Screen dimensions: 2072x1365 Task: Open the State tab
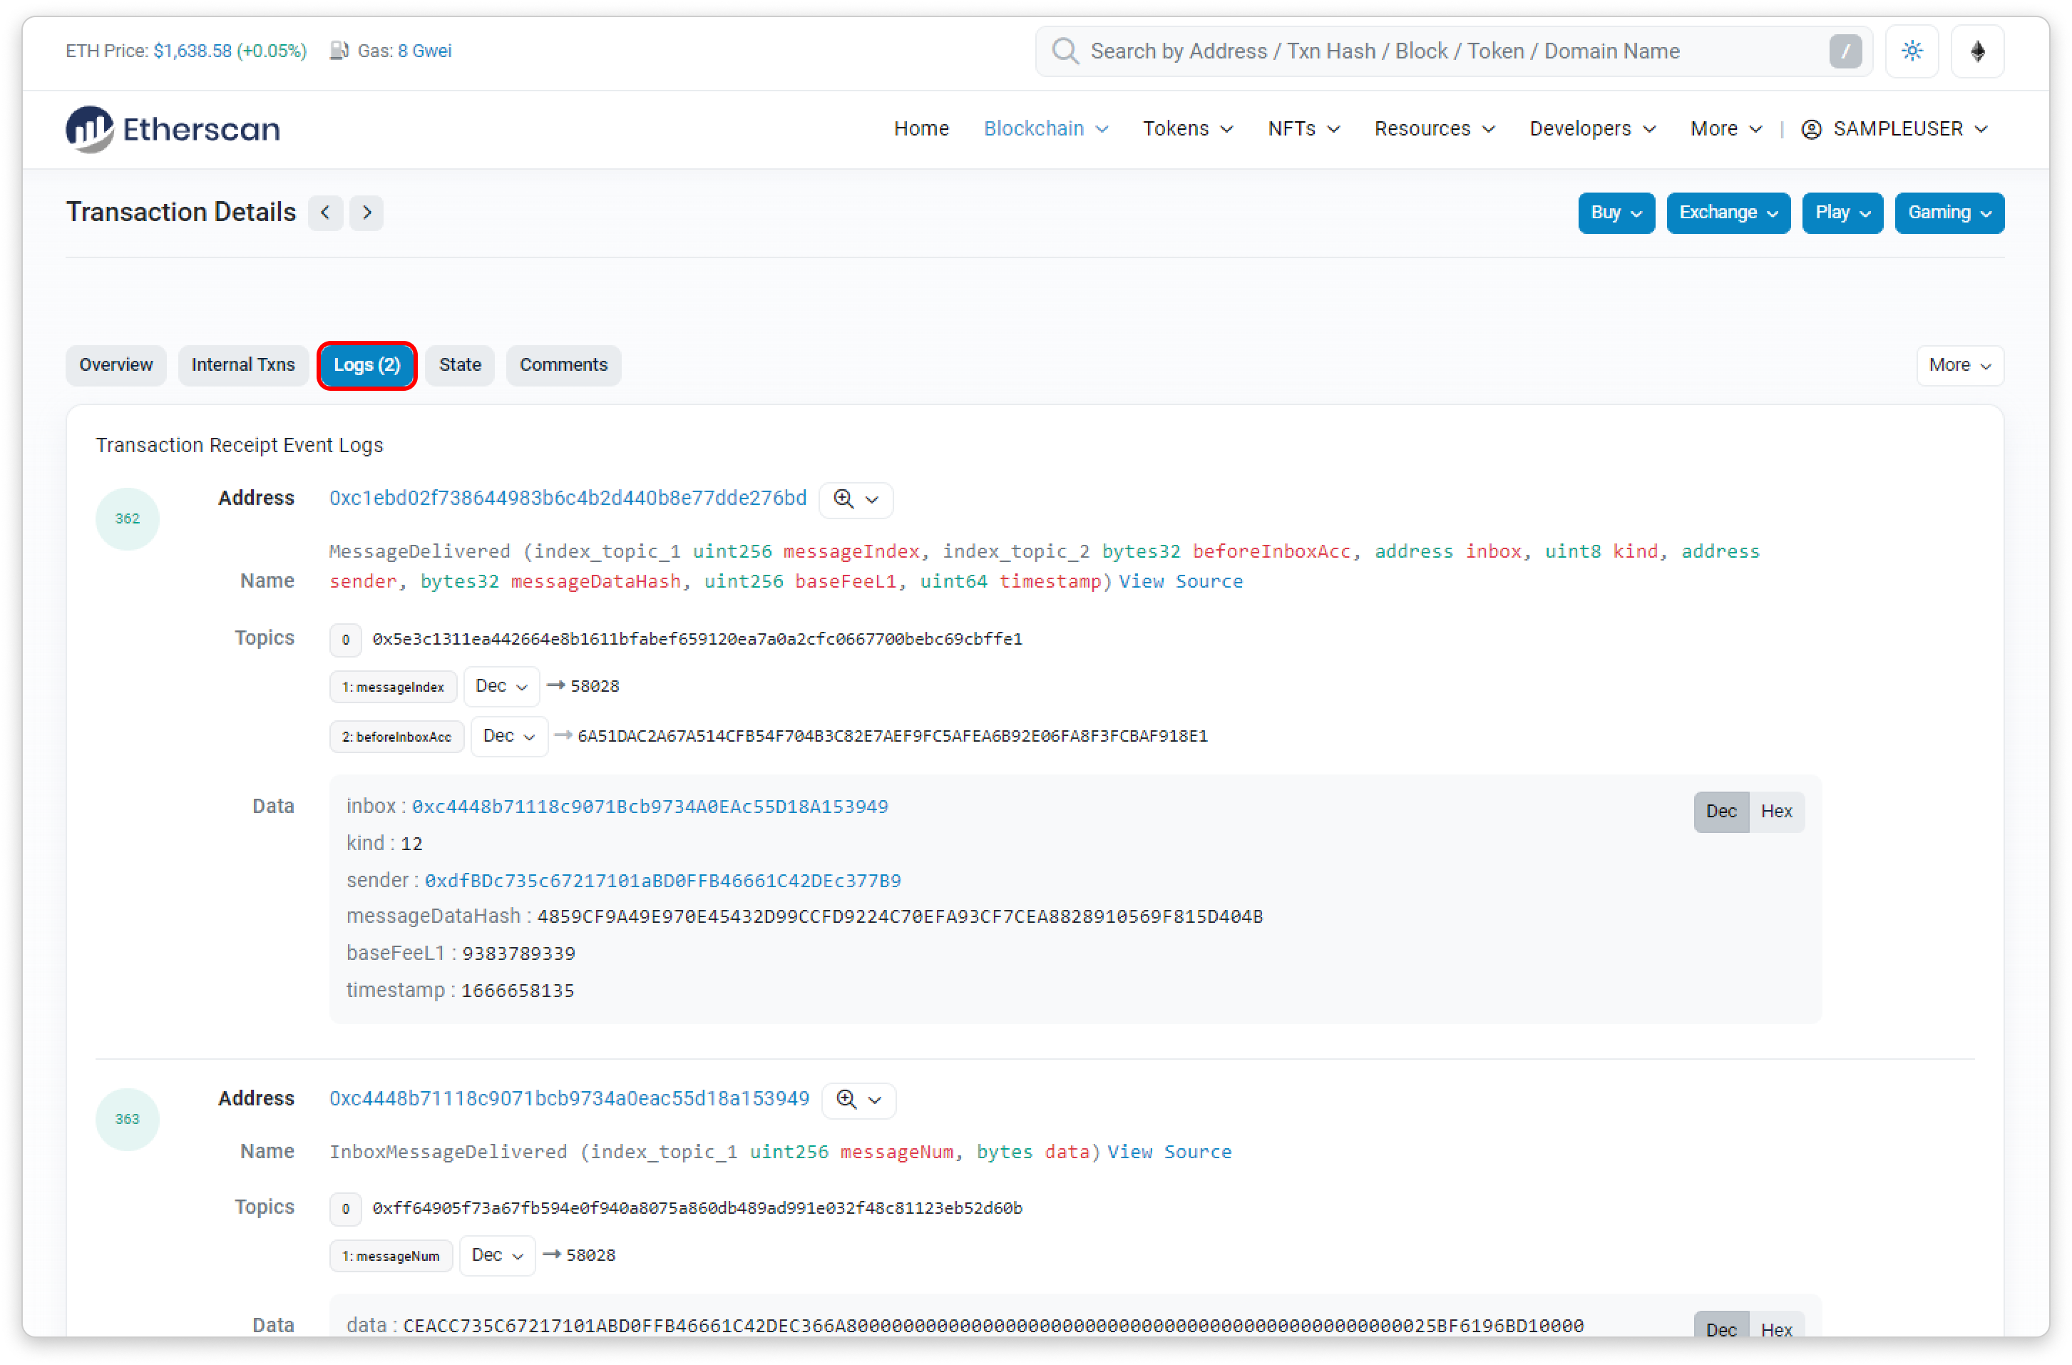pyautogui.click(x=460, y=364)
